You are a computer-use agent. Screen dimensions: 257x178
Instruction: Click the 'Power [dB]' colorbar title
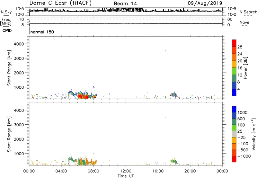[245, 68]
